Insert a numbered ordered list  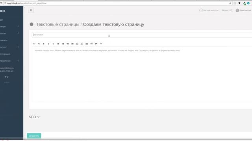click(63, 44)
